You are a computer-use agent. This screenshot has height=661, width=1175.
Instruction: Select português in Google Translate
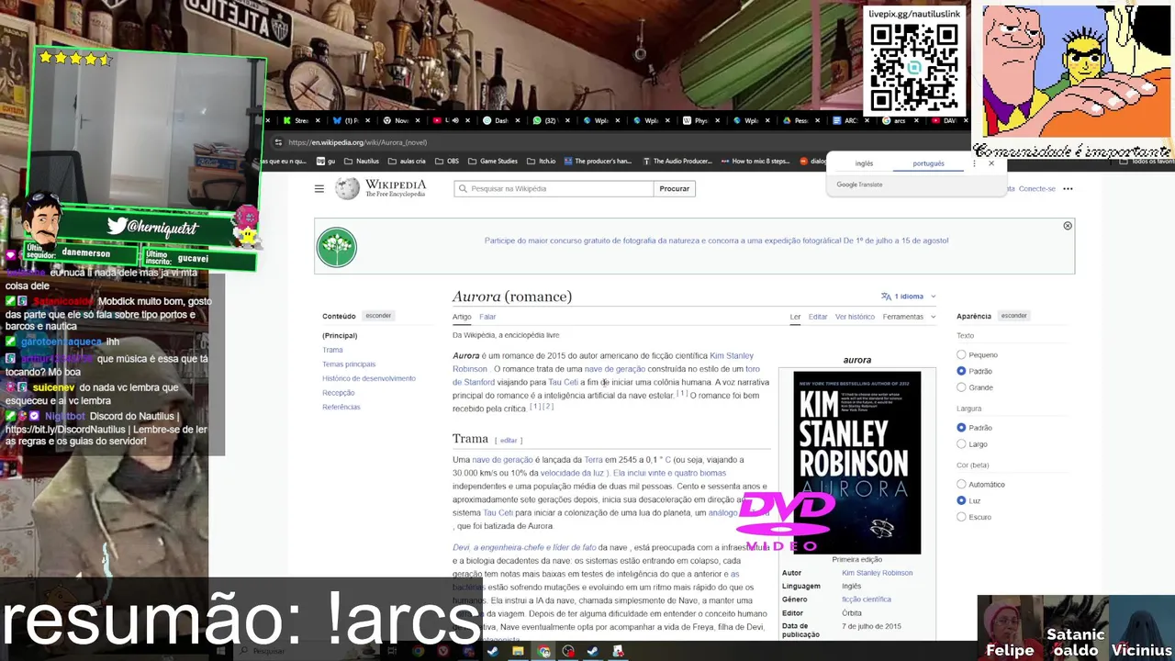pos(928,163)
